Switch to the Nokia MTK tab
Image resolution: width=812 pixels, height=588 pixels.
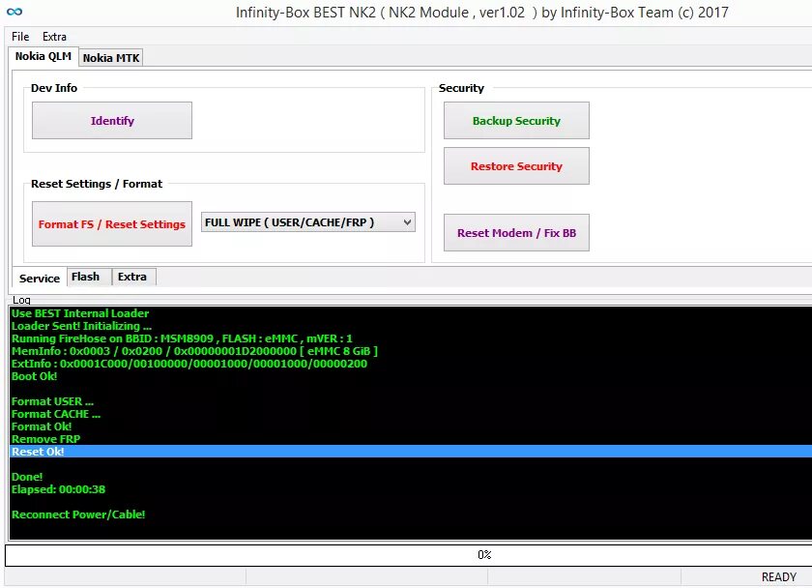111,58
